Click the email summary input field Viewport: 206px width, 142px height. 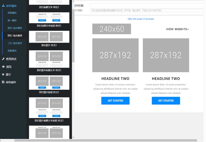(x=147, y=11)
